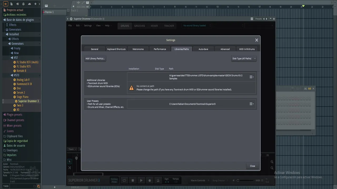Open the browser files icon
337x189 pixels.
12,4
